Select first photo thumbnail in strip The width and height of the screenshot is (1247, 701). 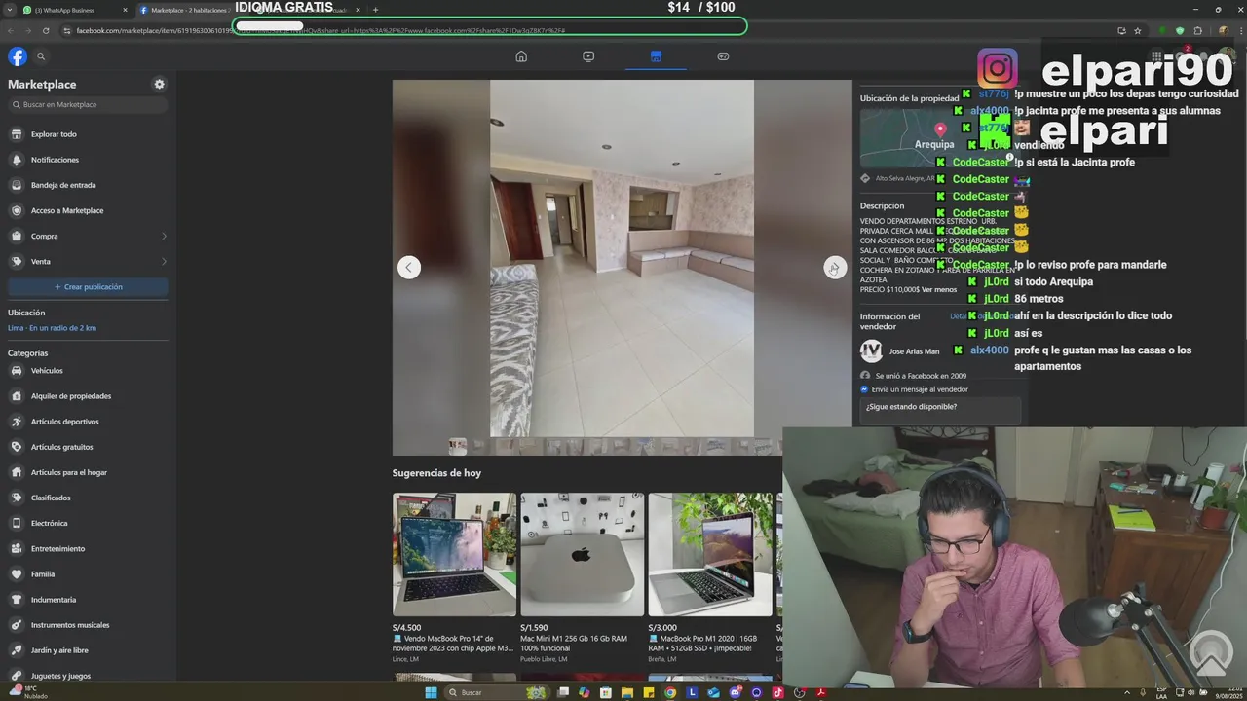coord(457,446)
